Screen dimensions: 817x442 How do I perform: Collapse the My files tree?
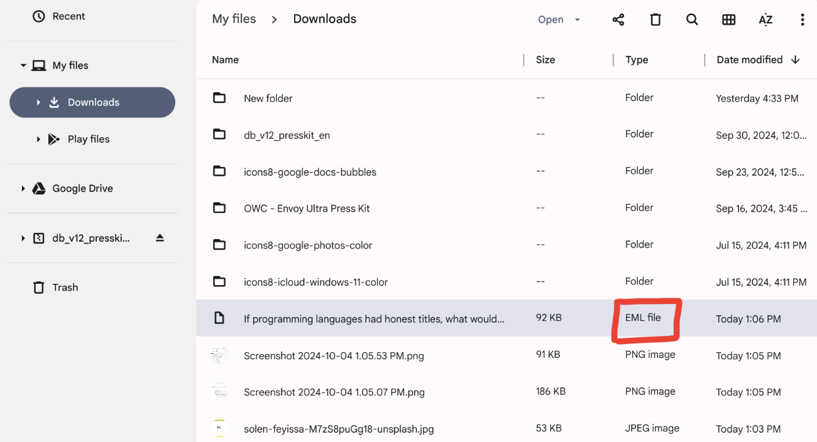click(x=23, y=65)
